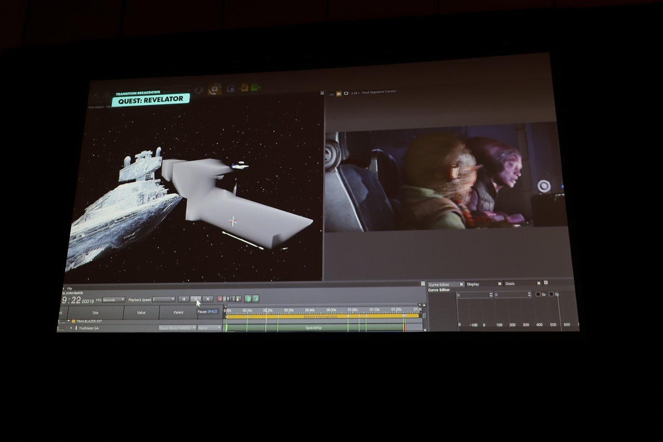The image size is (663, 442).
Task: Open the File menu in timeline panel
Action: click(69, 289)
